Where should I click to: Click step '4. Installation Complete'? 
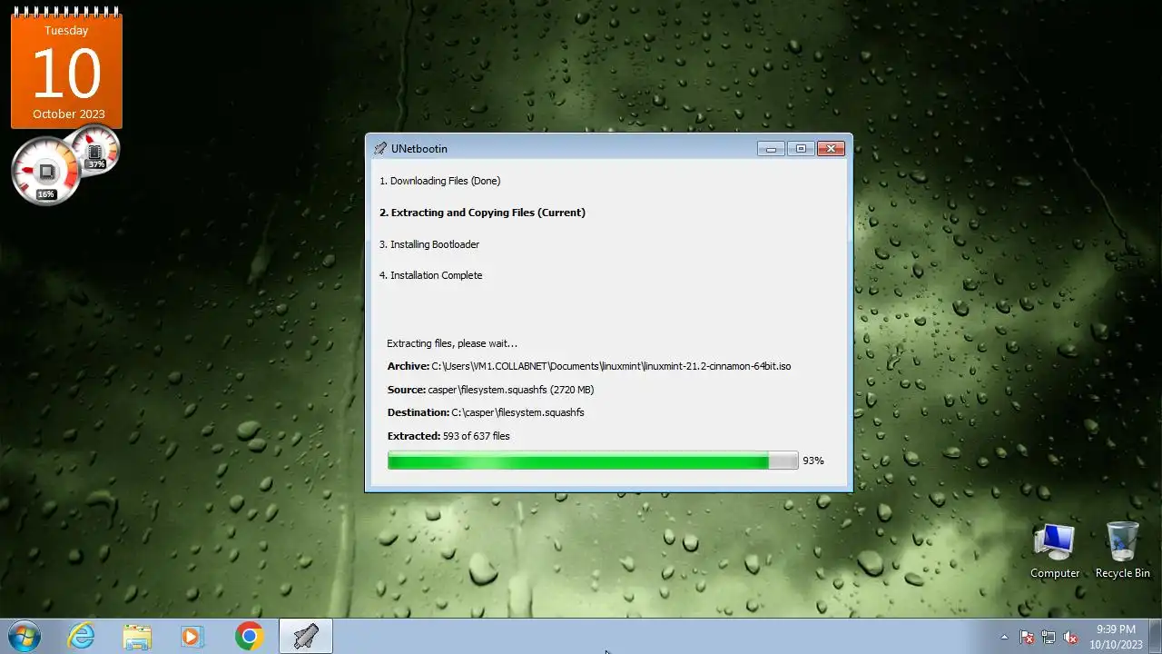coord(430,275)
